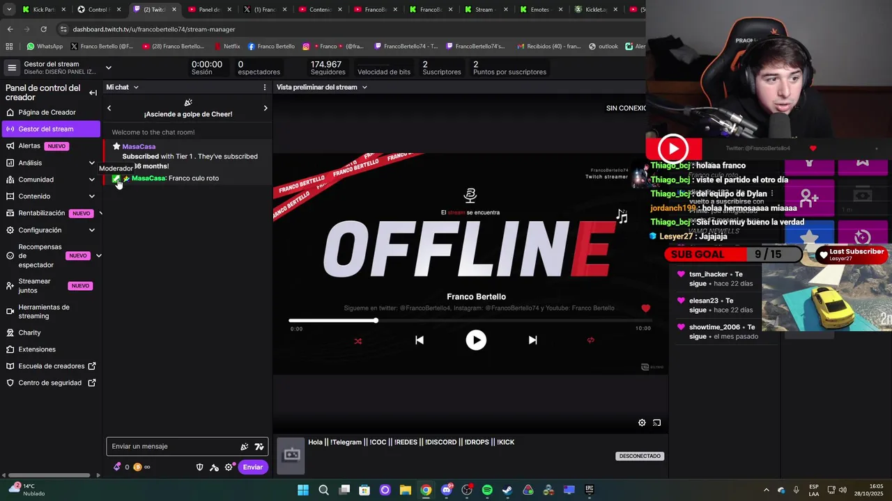This screenshot has width=892, height=501.
Task: Go to next chat banner with right arrow
Action: coord(265,108)
